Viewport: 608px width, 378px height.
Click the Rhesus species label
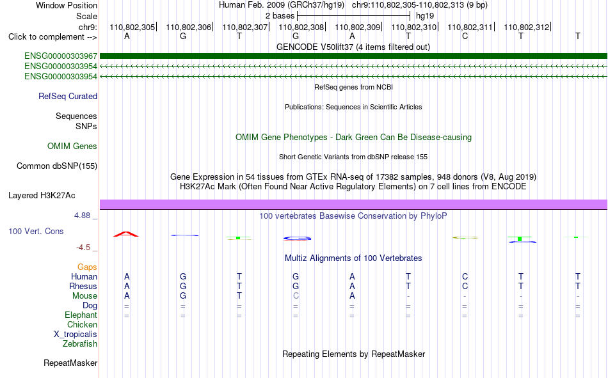point(83,286)
